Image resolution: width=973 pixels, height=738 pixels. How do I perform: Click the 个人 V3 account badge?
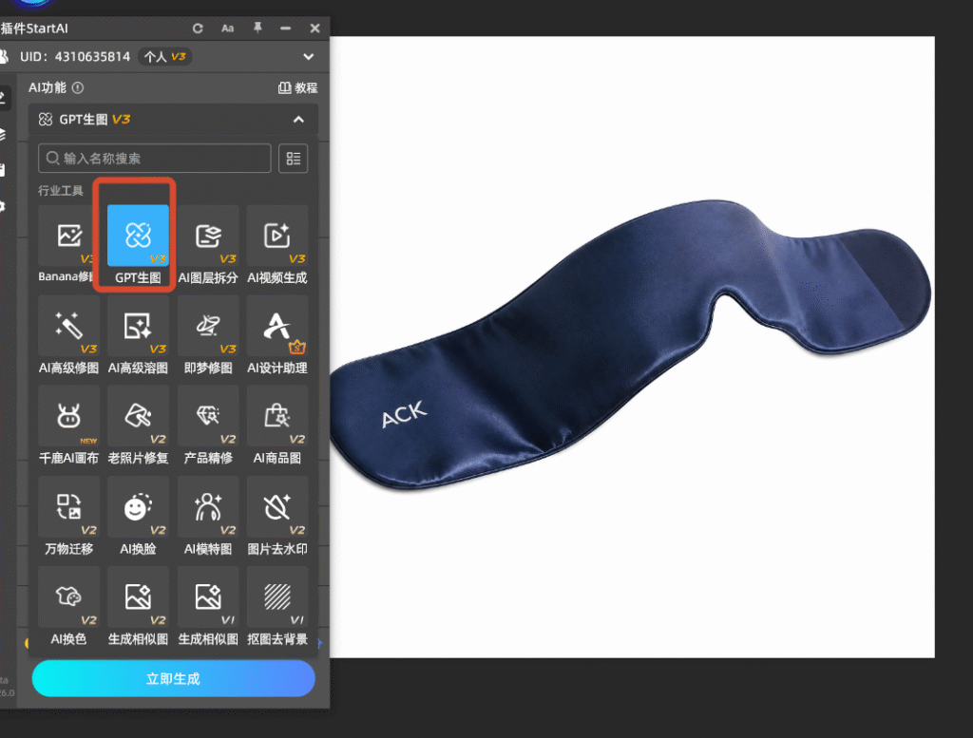click(x=165, y=56)
